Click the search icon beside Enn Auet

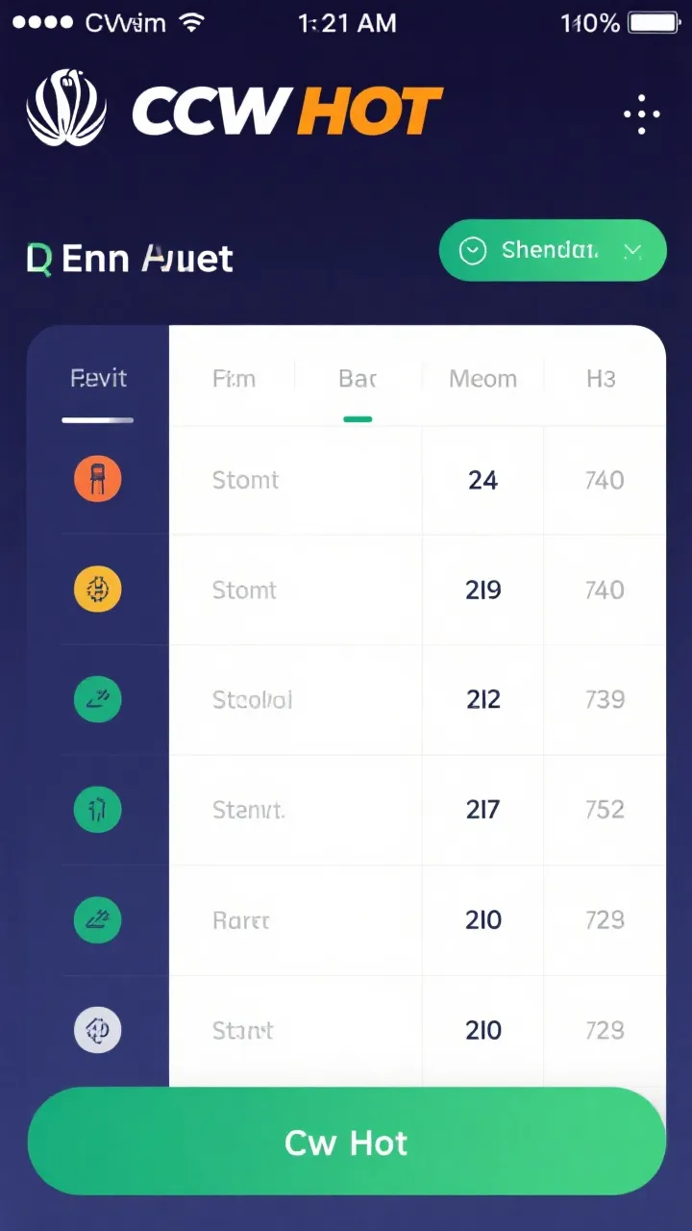38,258
